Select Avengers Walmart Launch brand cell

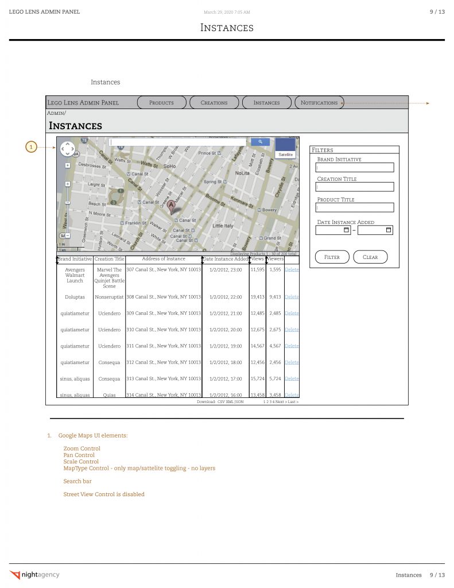(x=75, y=275)
